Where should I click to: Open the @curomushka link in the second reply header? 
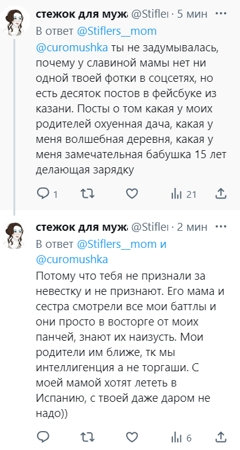tap(72, 259)
